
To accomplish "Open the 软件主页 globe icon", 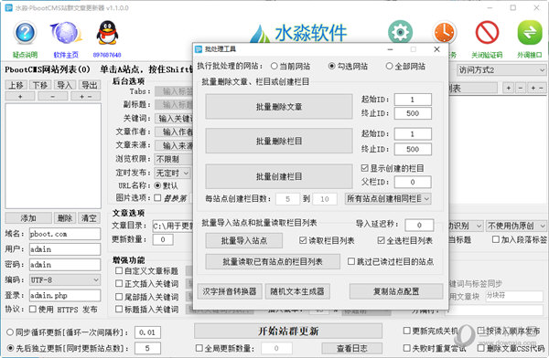I will click(66, 33).
